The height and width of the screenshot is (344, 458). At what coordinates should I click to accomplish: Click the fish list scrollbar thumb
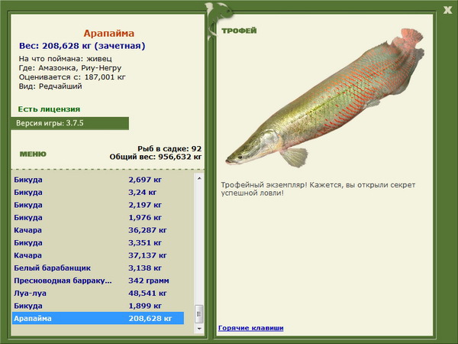click(199, 314)
